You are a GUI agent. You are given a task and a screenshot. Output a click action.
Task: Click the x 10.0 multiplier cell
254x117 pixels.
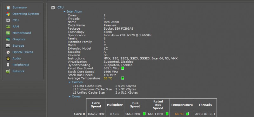(x=115, y=114)
